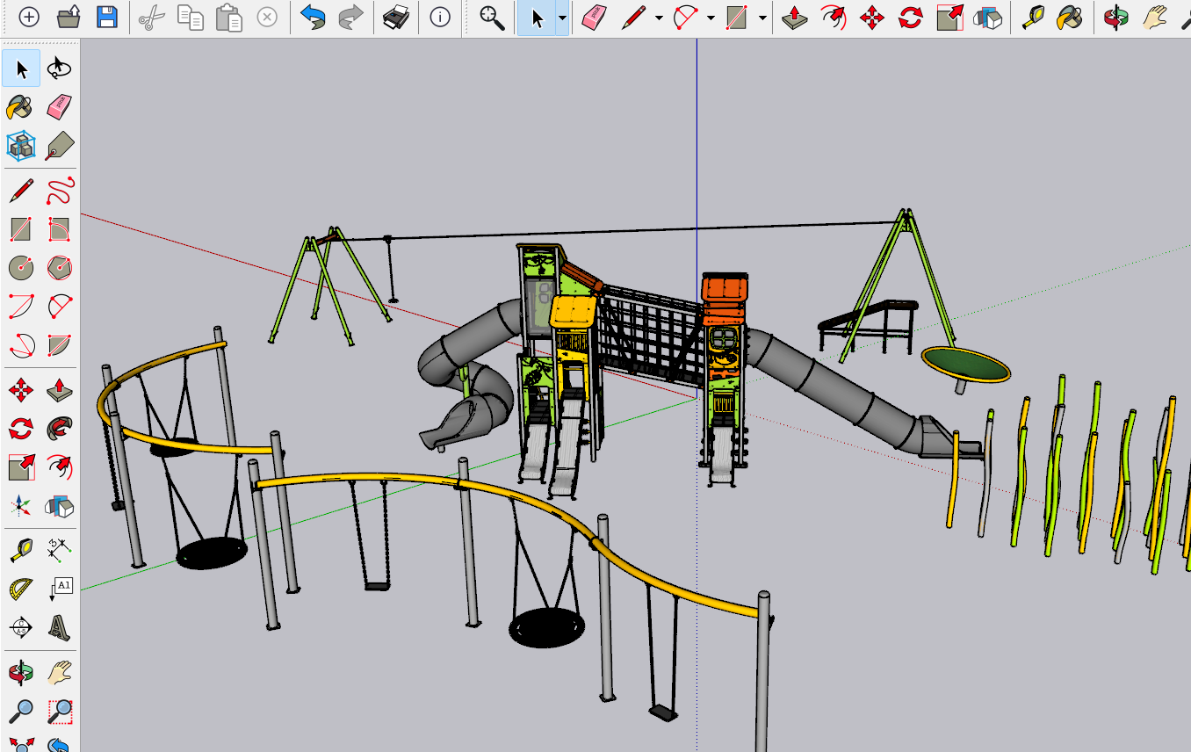Expand the Line tool dropdown arrow

659,18
